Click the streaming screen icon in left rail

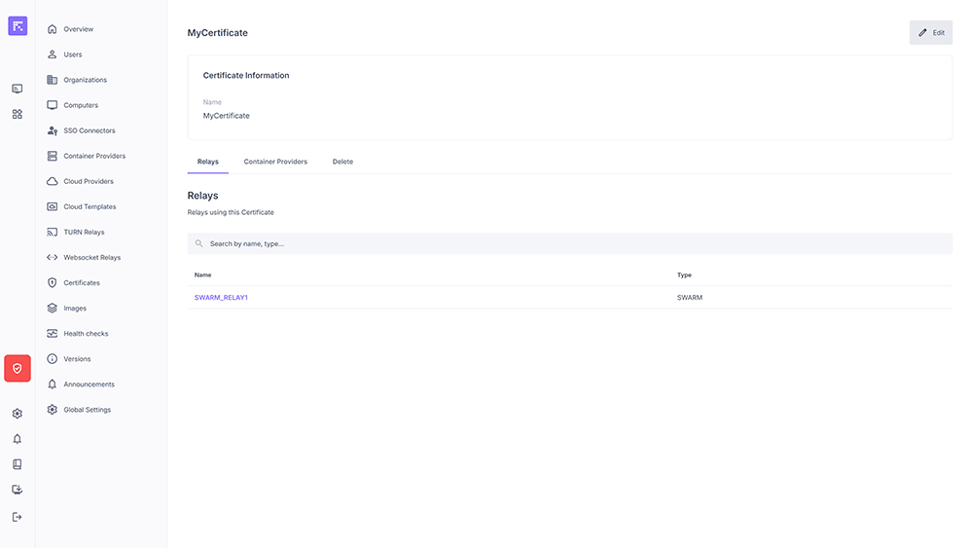(18, 89)
